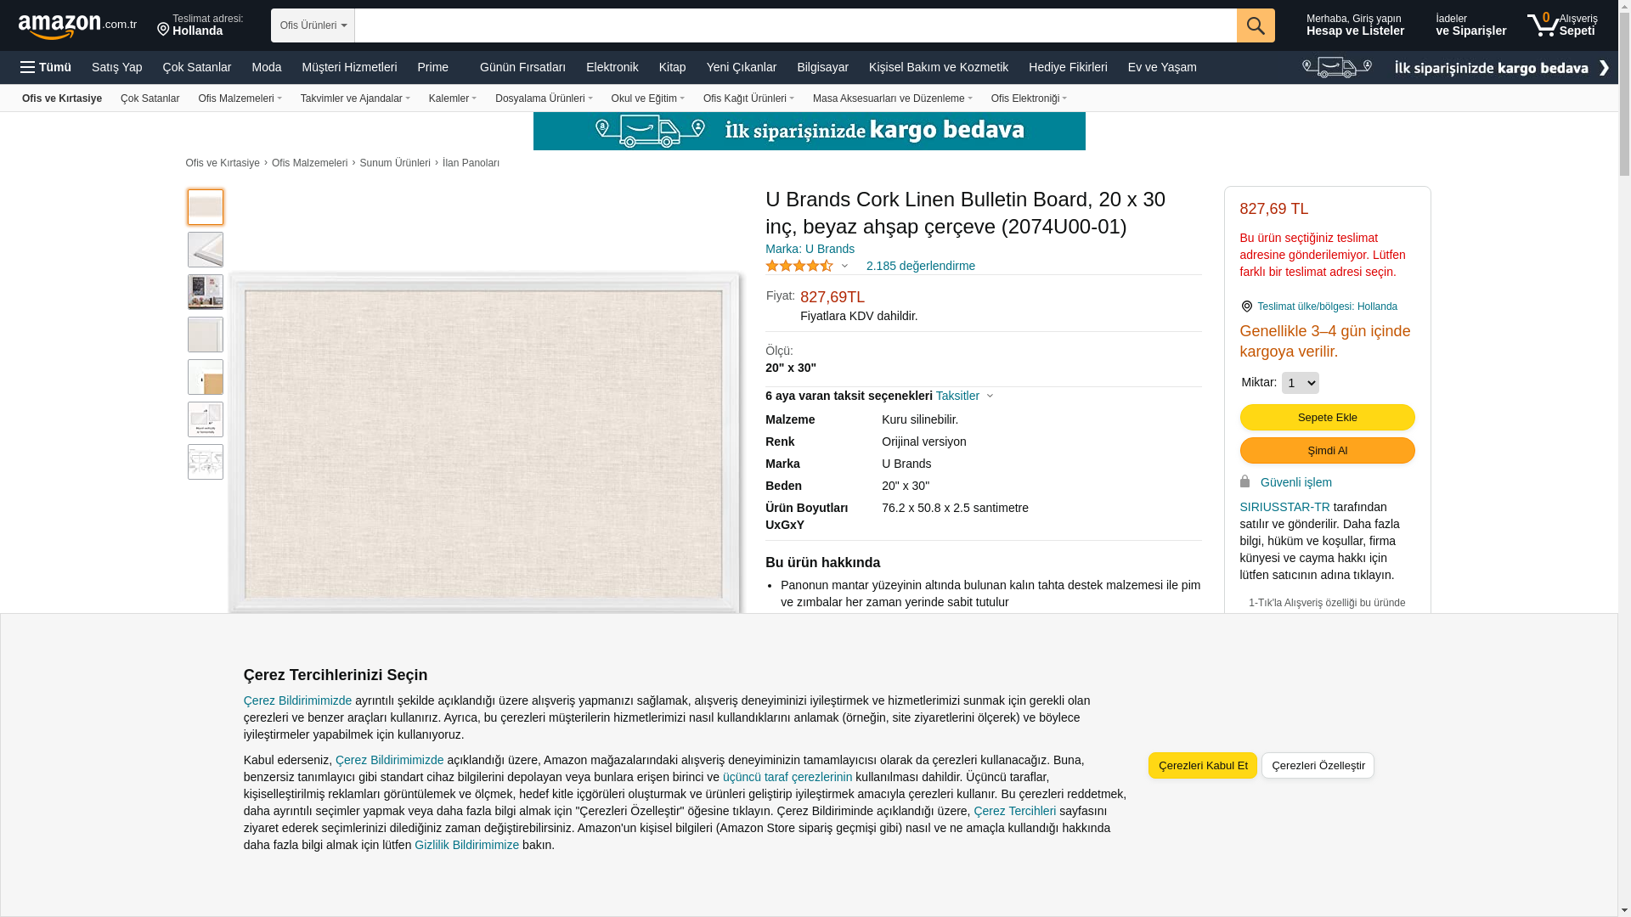The image size is (1631, 917).
Task: Click the Marka: U Brands link
Action: [x=810, y=249]
